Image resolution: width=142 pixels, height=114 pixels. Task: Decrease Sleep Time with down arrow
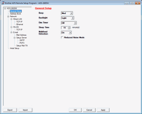point(69,28)
